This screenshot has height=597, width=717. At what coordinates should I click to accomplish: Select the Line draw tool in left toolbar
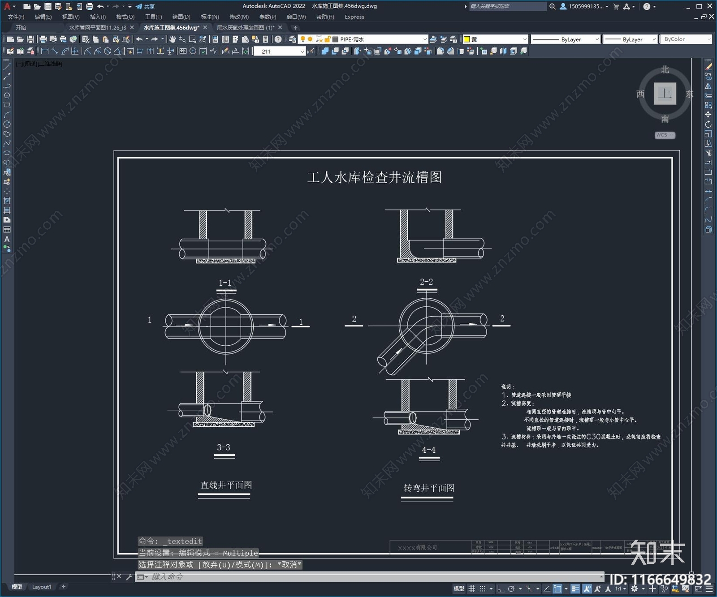tap(7, 66)
